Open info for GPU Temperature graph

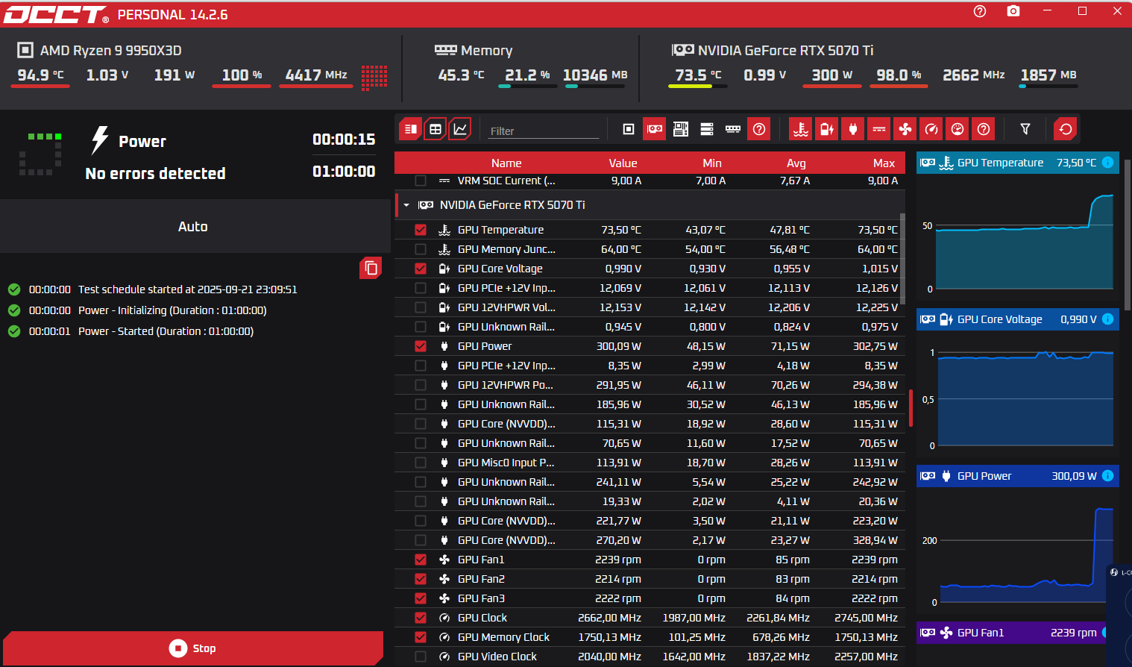click(x=1108, y=162)
